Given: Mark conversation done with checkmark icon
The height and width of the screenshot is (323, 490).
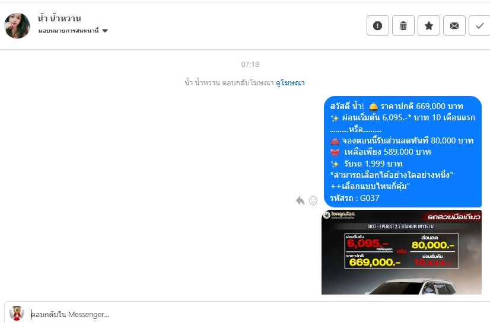Looking at the screenshot, I should (x=480, y=25).
